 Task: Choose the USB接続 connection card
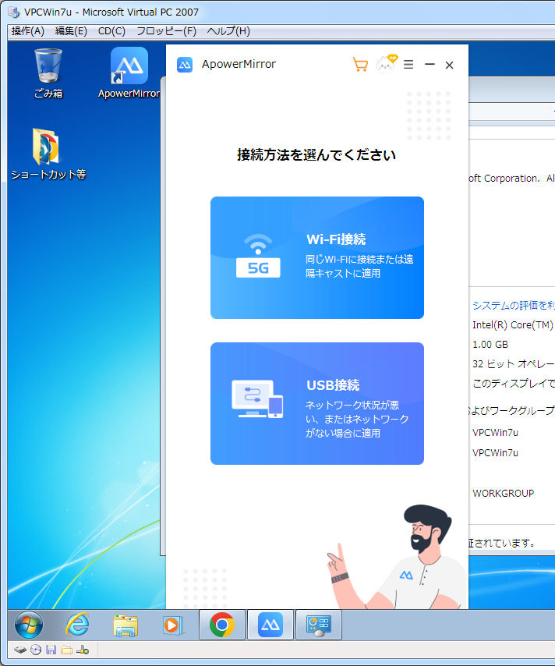pyautogui.click(x=316, y=403)
